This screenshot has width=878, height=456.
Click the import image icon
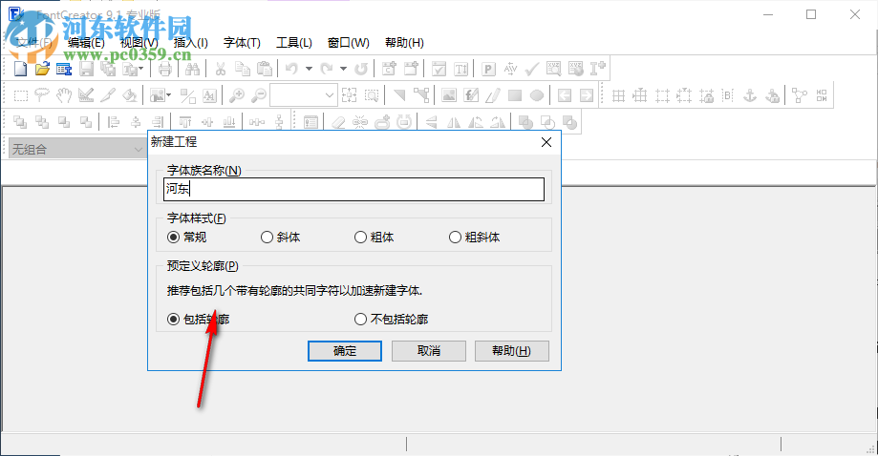448,95
